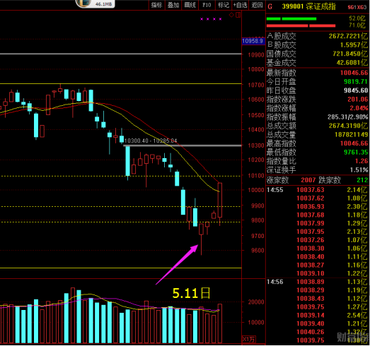
Task: Click the floating 46.1MB memory widget
Action: pos(96,4)
